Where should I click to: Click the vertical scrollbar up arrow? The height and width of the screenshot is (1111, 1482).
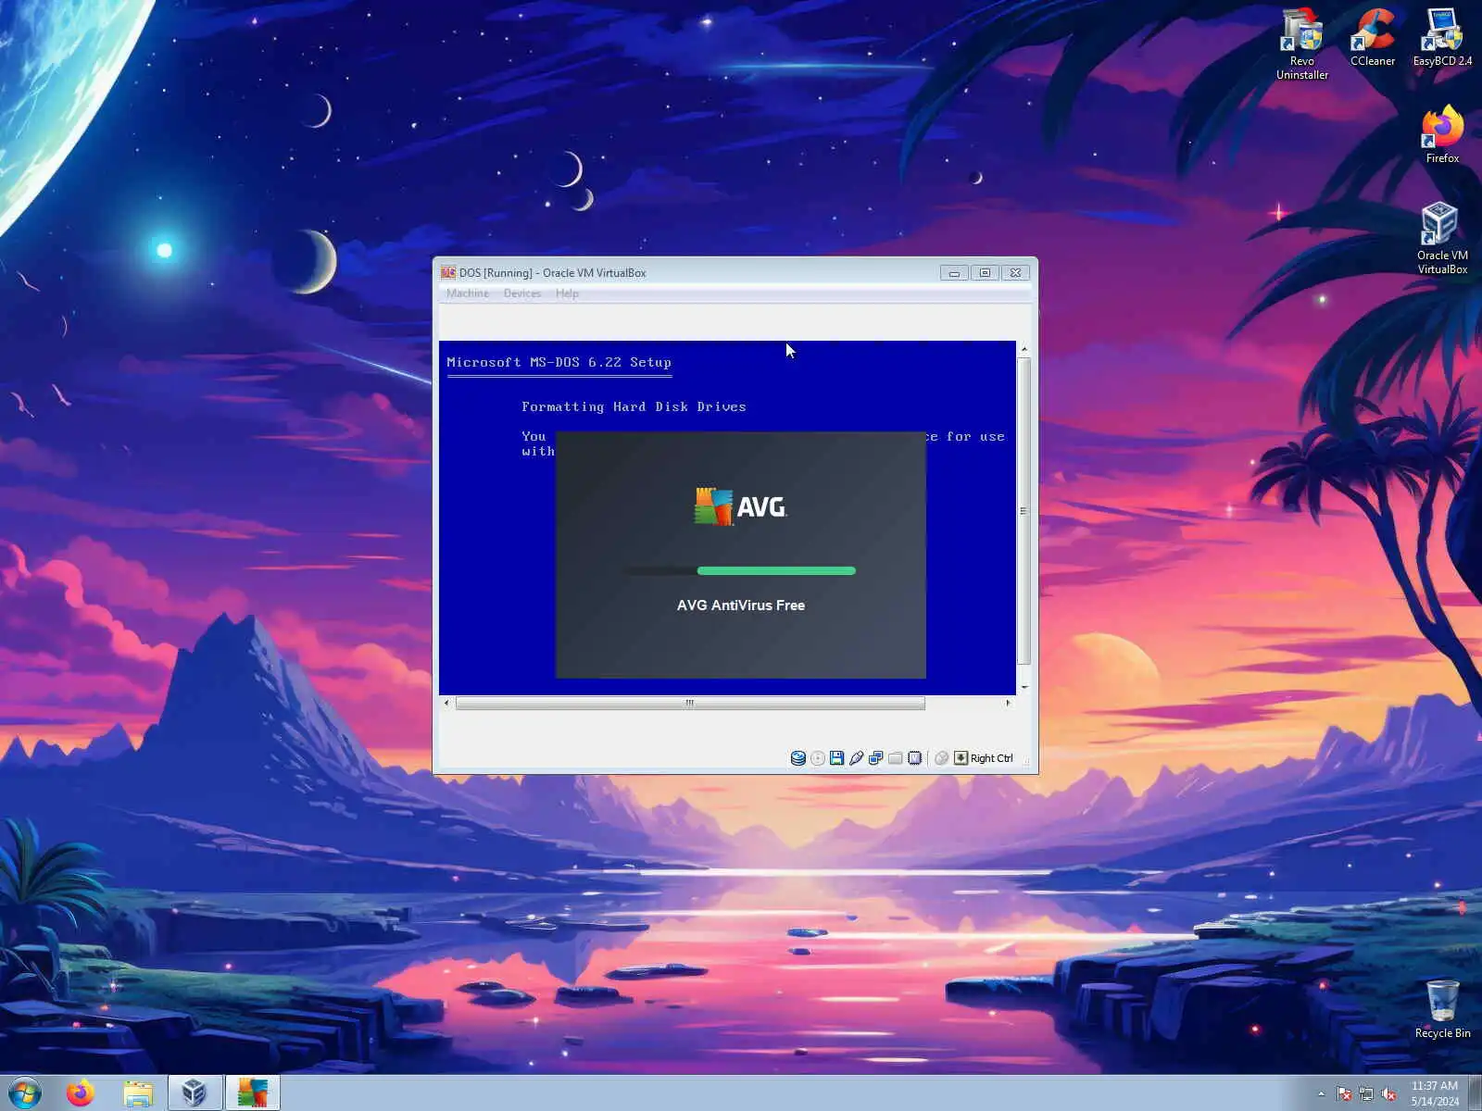tap(1024, 349)
